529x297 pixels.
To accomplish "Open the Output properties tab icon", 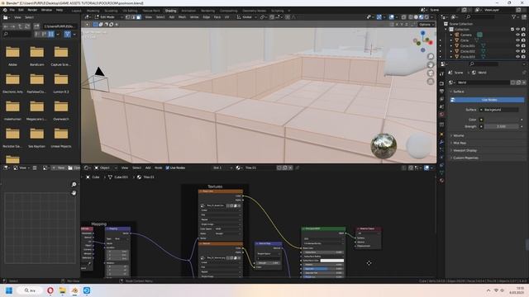I will point(441,92).
